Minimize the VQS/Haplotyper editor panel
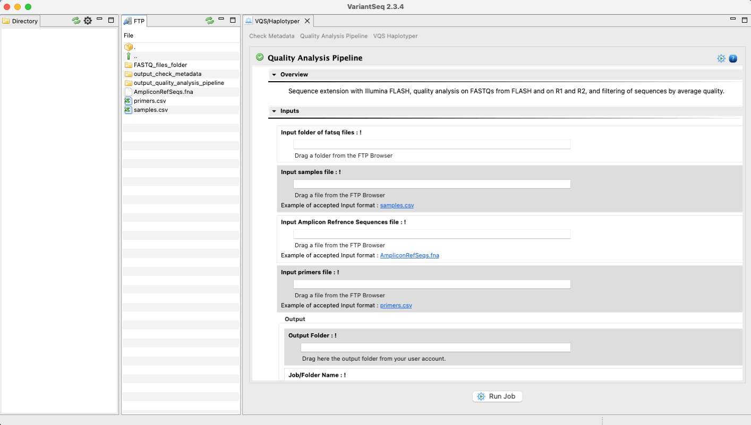The height and width of the screenshot is (425, 751). point(733,19)
